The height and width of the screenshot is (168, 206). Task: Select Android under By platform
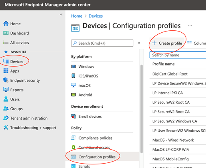[85, 95]
